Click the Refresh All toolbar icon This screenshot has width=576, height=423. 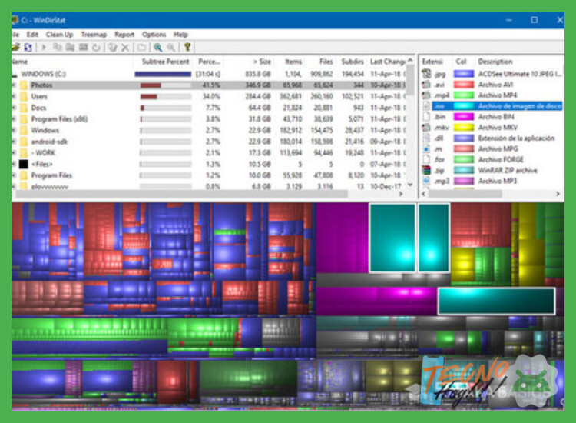point(28,47)
